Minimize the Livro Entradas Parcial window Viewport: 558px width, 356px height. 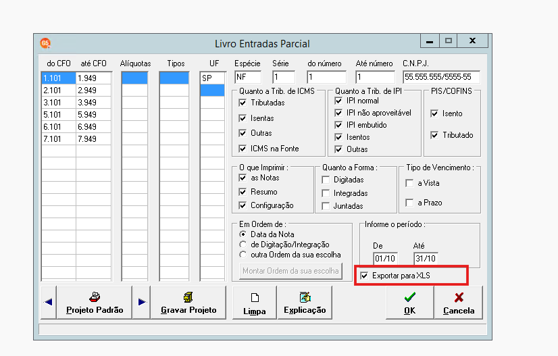[x=430, y=41]
